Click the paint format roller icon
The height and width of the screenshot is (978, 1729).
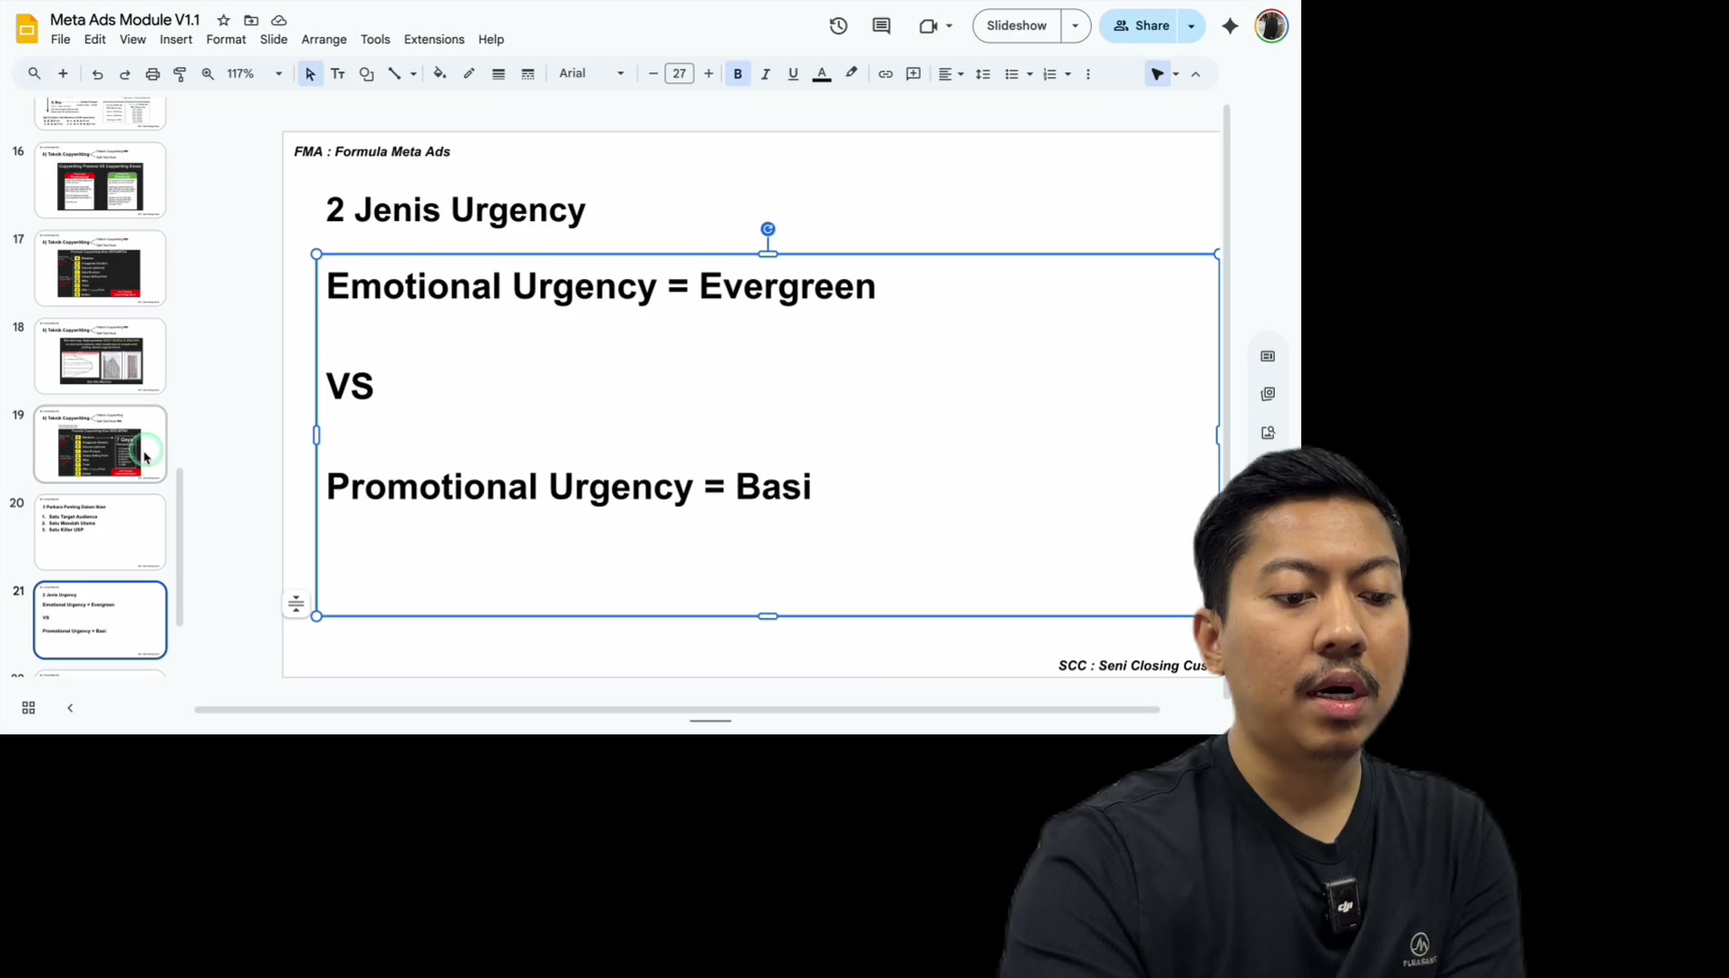(180, 74)
